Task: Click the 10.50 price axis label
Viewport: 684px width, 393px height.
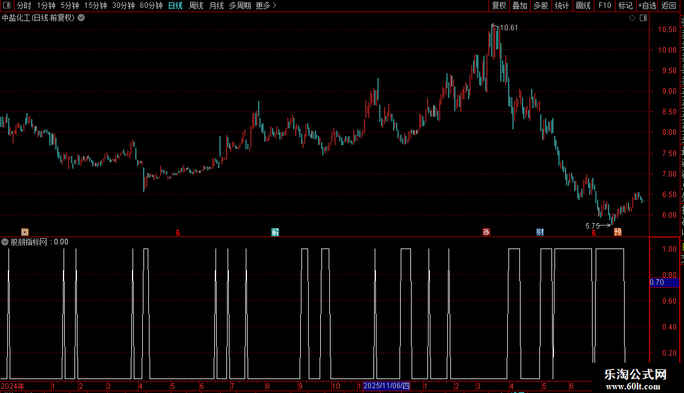Action: 668,30
